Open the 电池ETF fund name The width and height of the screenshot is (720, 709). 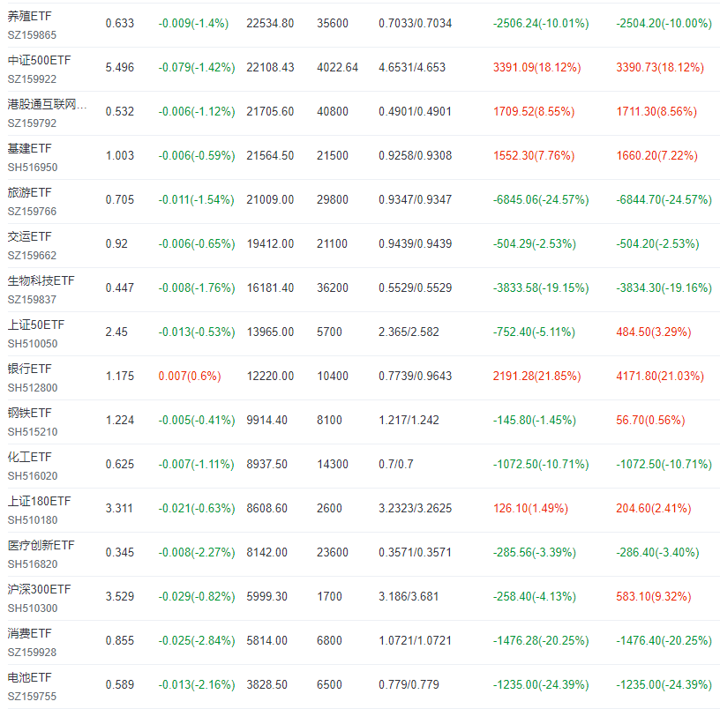point(29,677)
